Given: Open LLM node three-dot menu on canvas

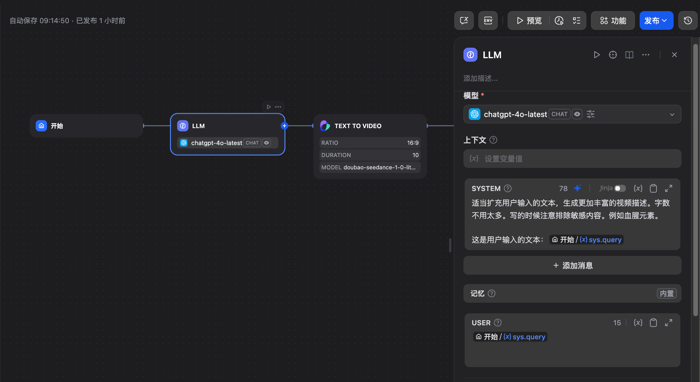Looking at the screenshot, I should 278,107.
